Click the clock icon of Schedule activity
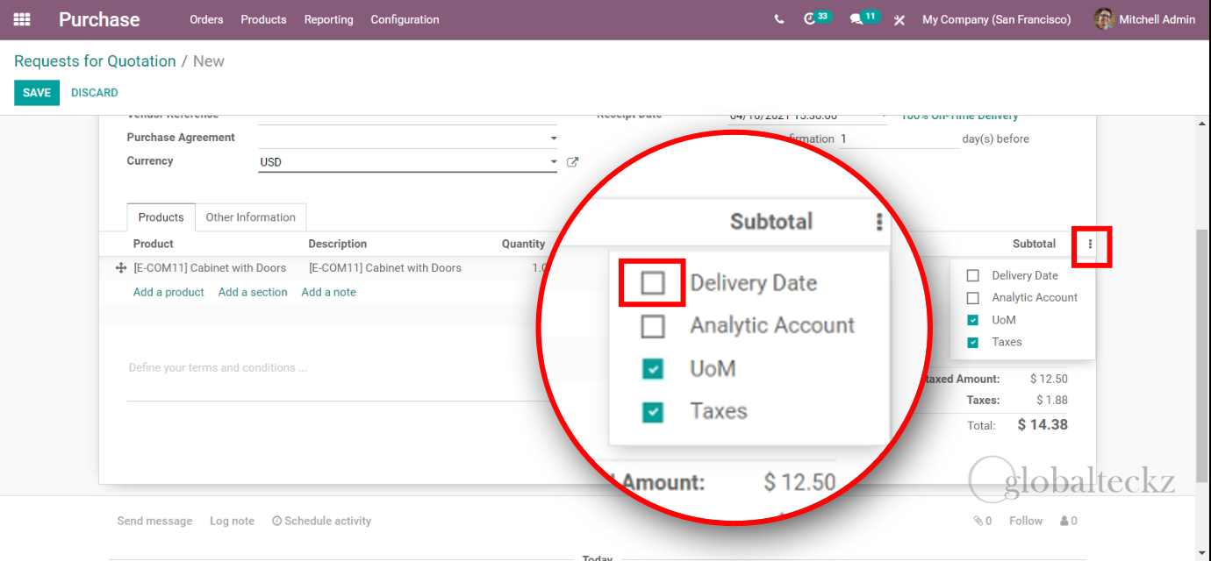Viewport: 1211px width, 561px height. (276, 521)
